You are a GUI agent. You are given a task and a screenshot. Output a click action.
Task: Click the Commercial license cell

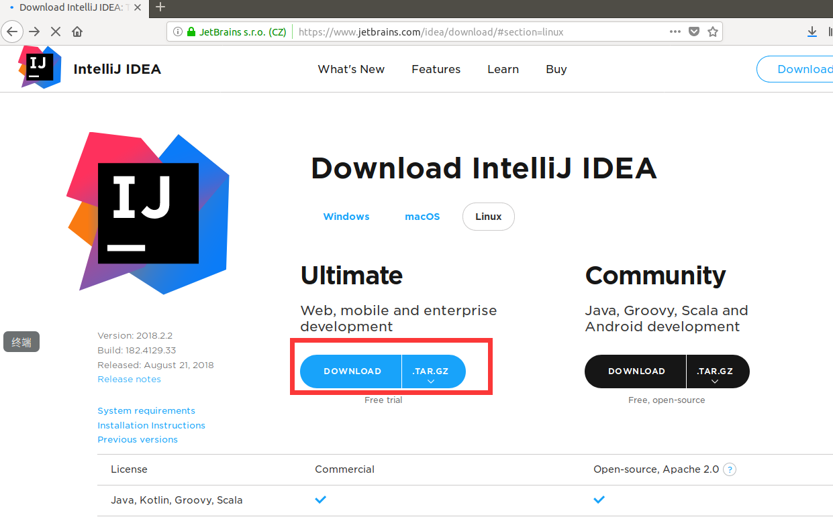coord(345,469)
